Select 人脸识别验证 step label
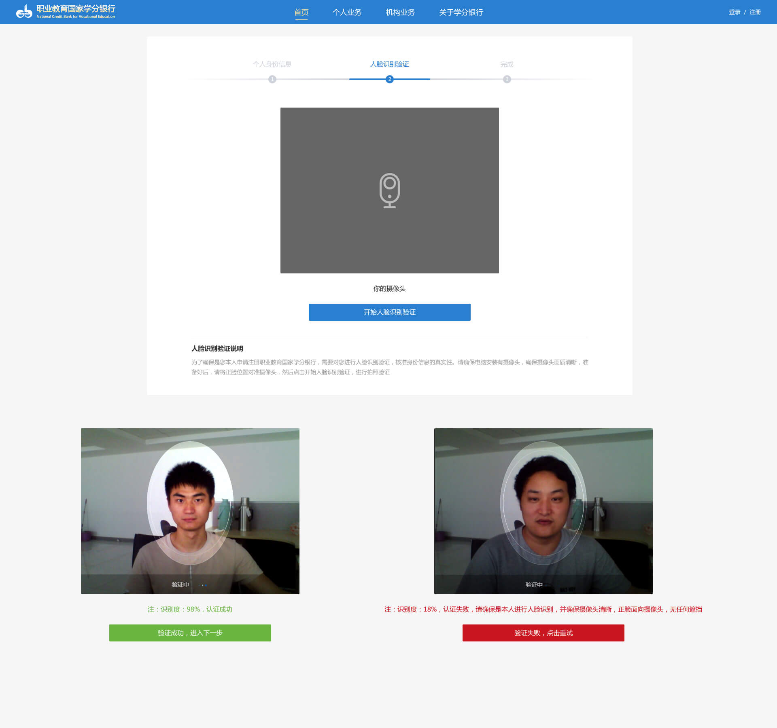Viewport: 777px width, 728px height. (389, 64)
